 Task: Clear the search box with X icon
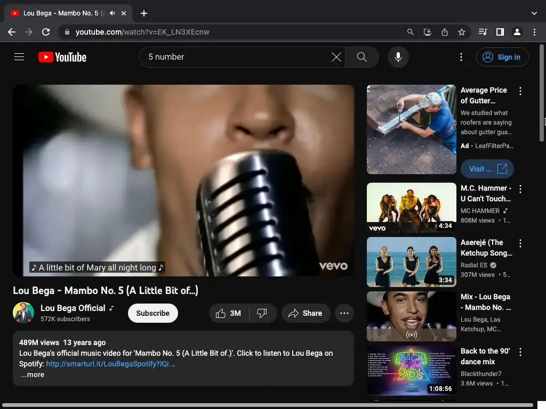tap(336, 57)
